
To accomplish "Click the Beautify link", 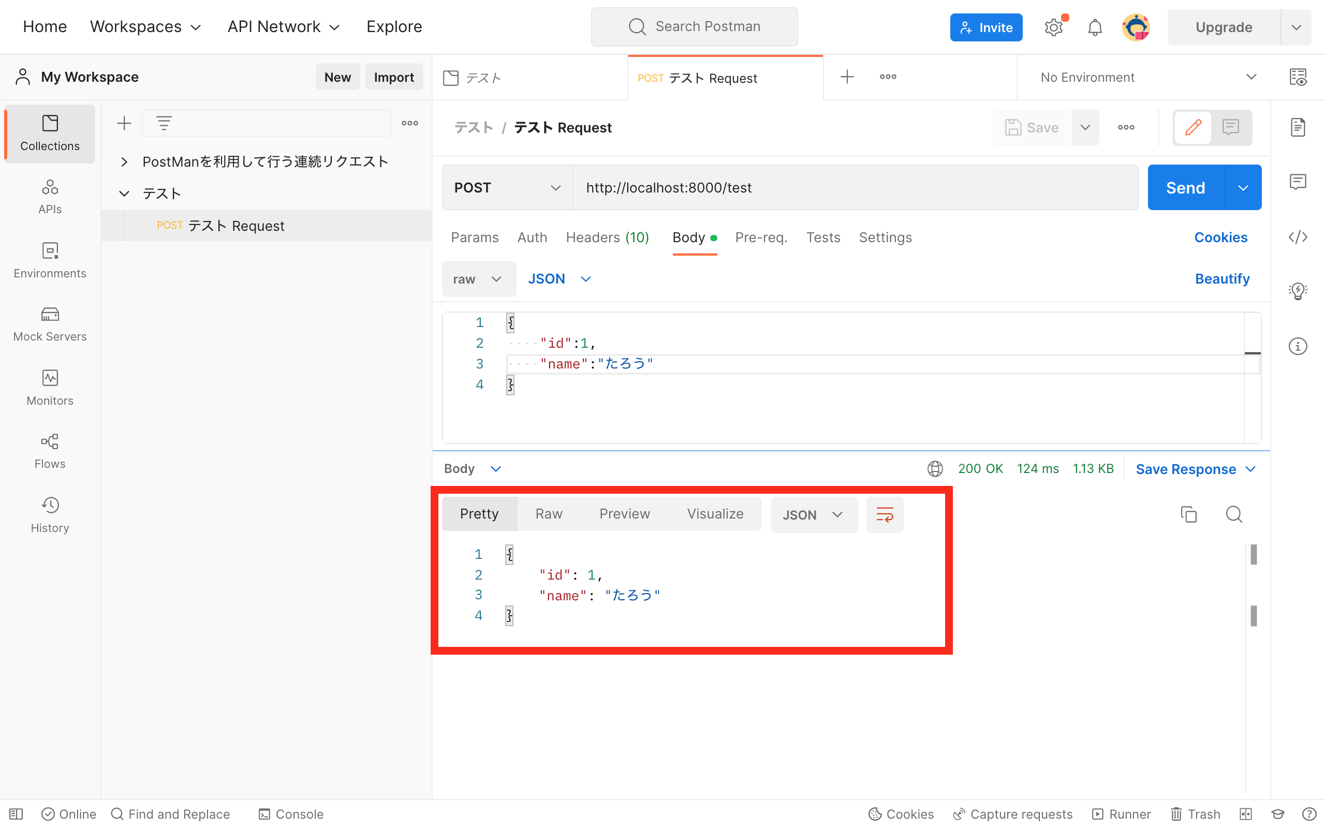I will click(1222, 278).
